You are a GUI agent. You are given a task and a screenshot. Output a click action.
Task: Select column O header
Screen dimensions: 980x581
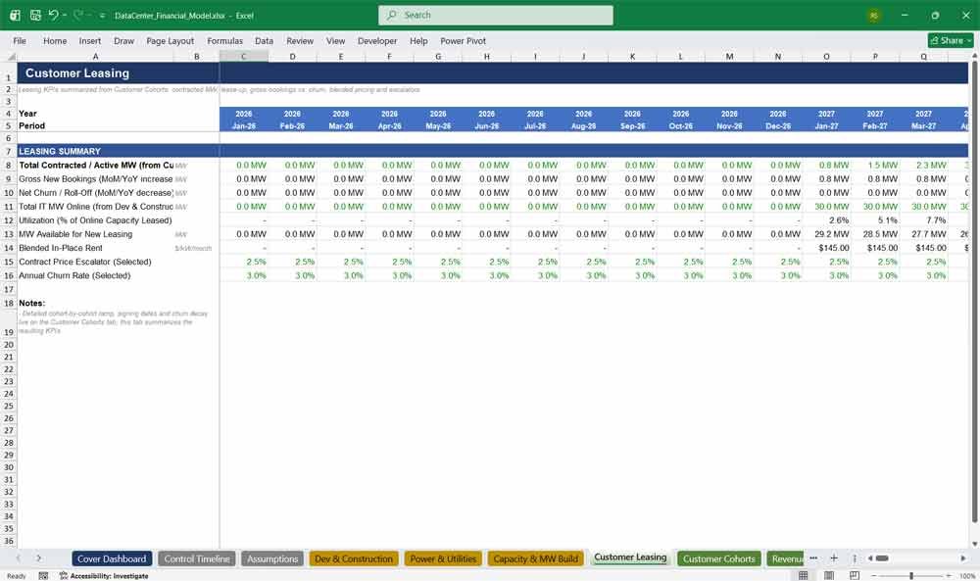point(826,56)
